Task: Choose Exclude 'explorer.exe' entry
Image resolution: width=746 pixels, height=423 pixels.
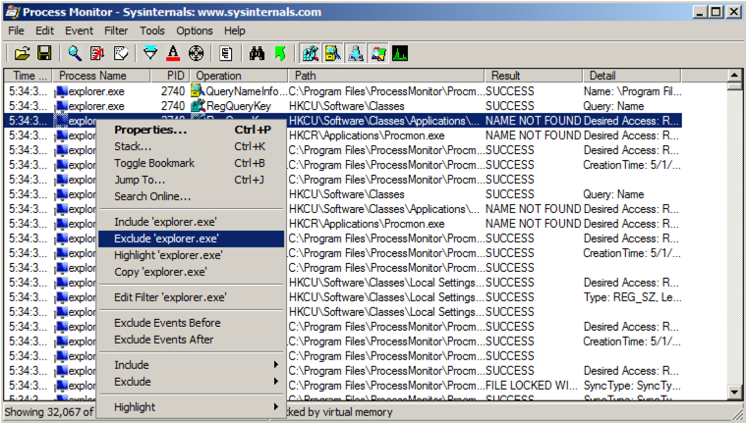Action: (192, 238)
